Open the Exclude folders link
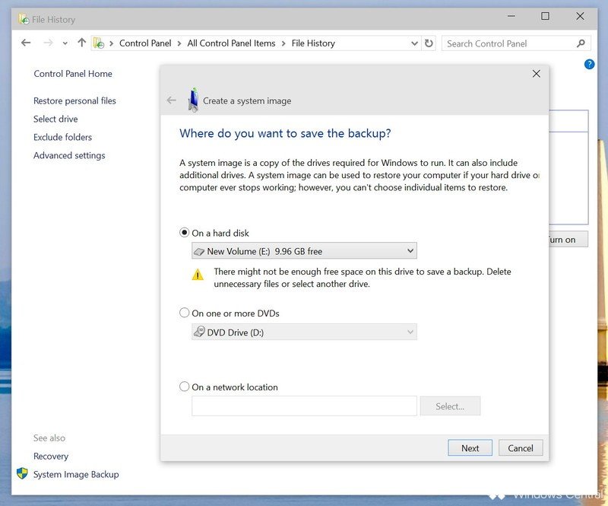This screenshot has height=506, width=608. (x=62, y=137)
